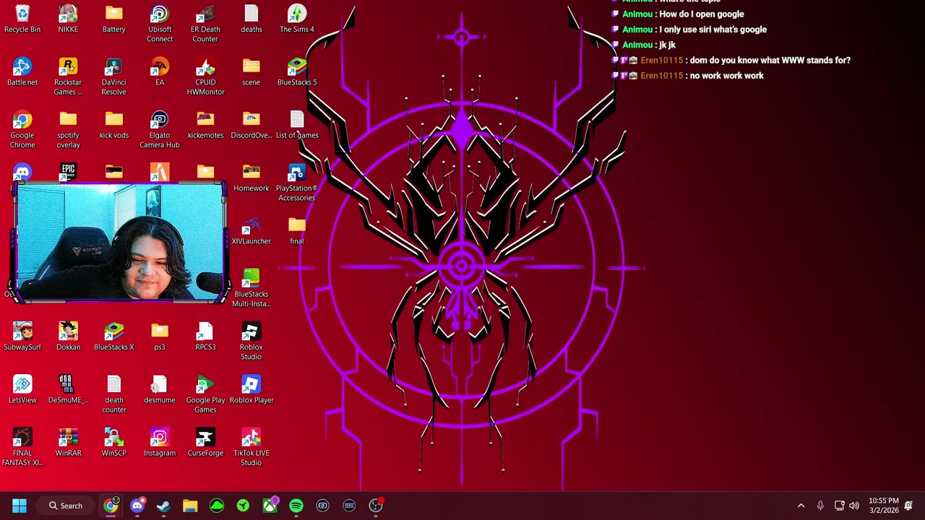The image size is (925, 520).
Task: Open BlueStacks X shortcut
Action: (114, 337)
